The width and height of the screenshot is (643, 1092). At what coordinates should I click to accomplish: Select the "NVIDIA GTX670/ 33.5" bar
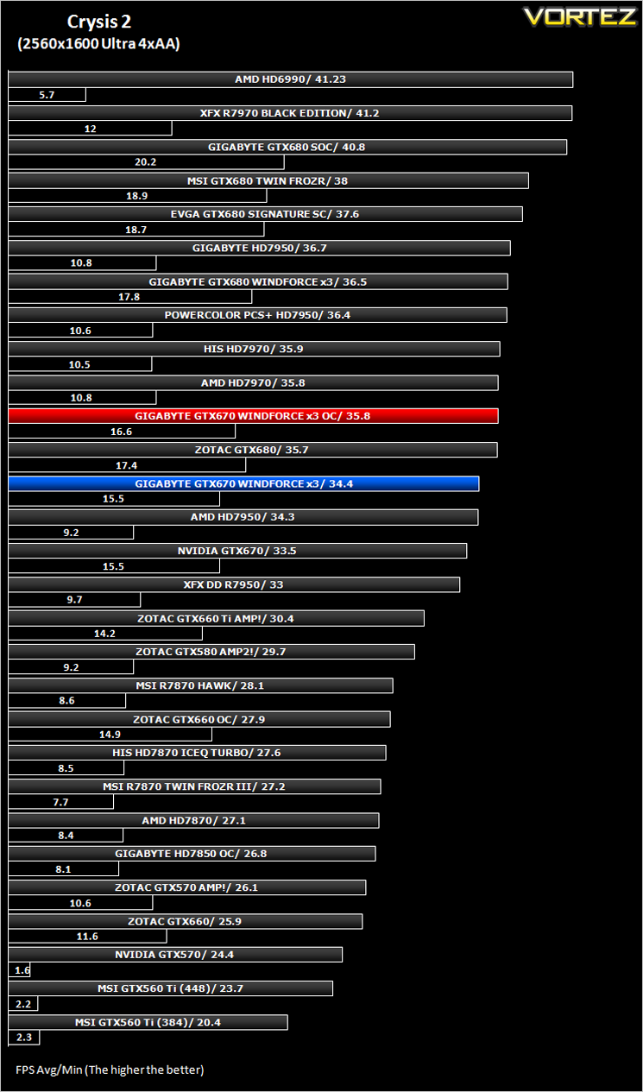[237, 552]
